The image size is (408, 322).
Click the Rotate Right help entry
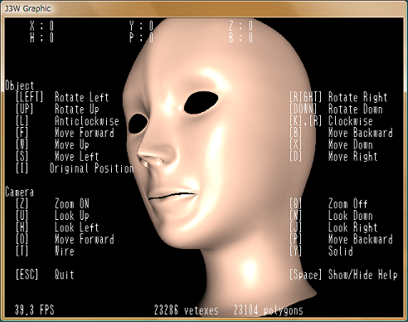pyautogui.click(x=357, y=97)
